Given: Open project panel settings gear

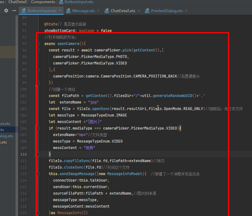Looking at the screenshot, I should [6, 11].
